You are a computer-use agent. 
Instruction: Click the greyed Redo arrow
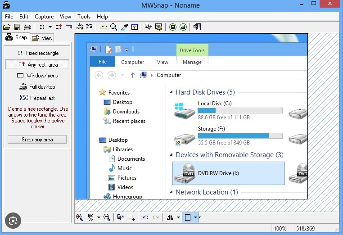click(x=156, y=217)
